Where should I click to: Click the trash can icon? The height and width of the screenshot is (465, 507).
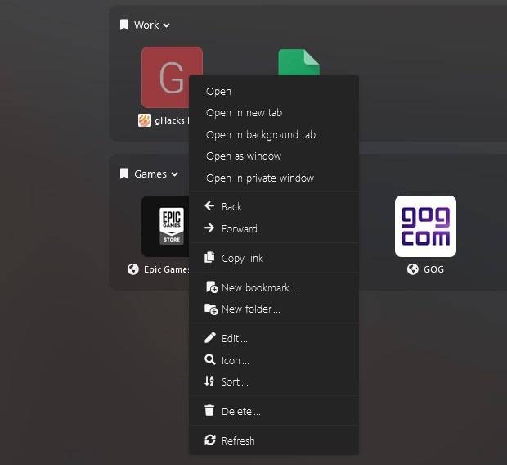tap(209, 410)
